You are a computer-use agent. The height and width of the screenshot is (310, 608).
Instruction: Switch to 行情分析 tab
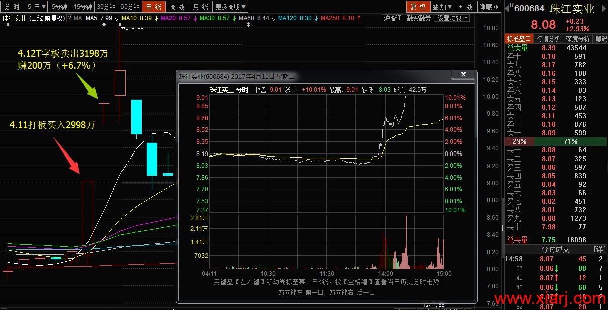point(548,39)
